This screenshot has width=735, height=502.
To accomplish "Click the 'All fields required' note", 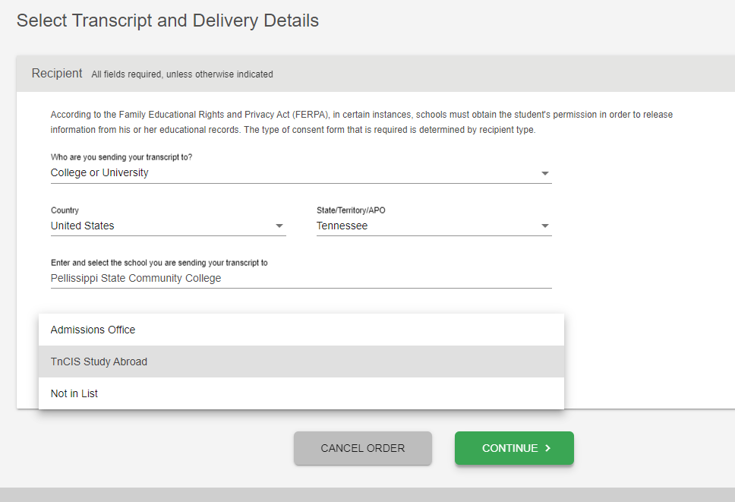I will click(x=182, y=74).
